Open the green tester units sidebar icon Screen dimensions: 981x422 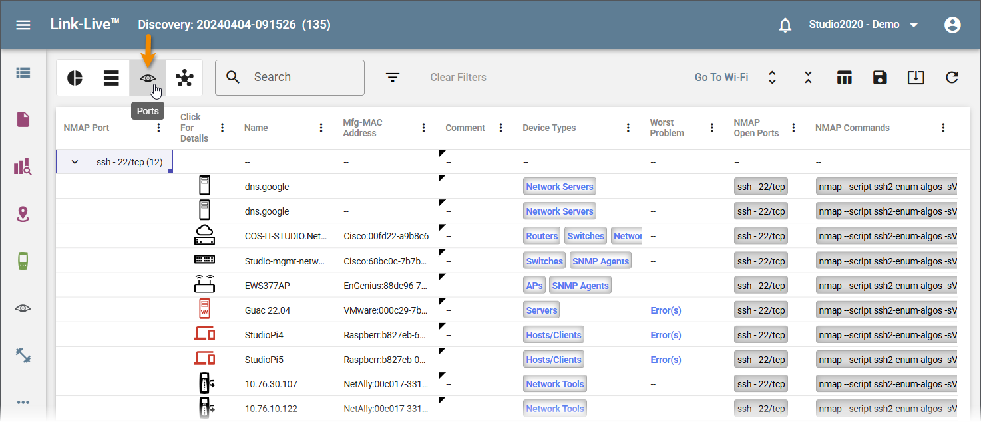tap(23, 261)
